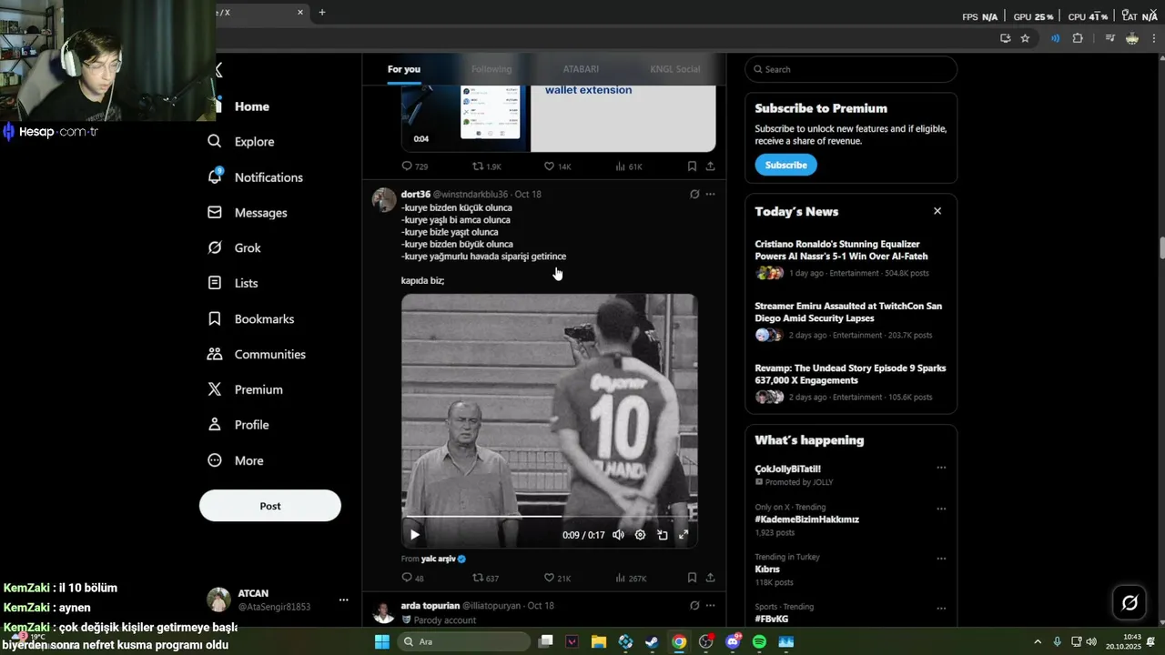Open account menu dots beside ATCAN
The height and width of the screenshot is (655, 1165).
click(343, 600)
